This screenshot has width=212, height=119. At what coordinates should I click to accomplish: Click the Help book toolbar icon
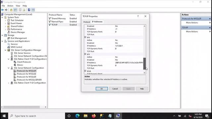29,10
